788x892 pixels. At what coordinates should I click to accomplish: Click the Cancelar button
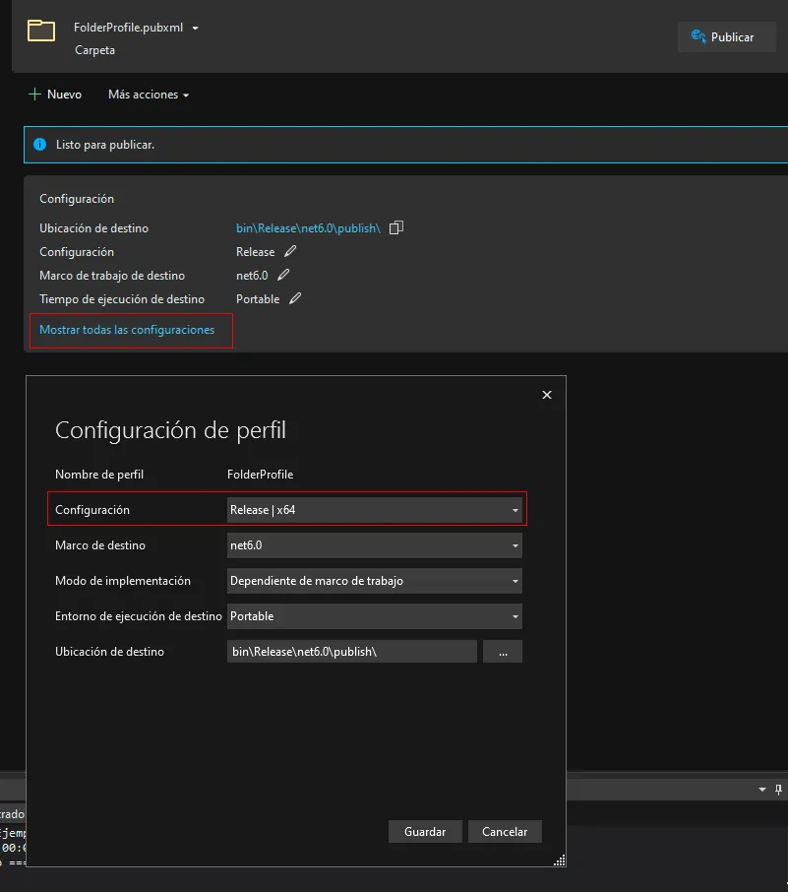pyautogui.click(x=505, y=831)
